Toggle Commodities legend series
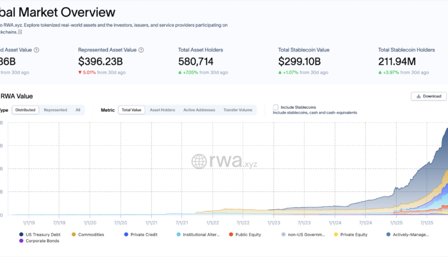The height and width of the screenshot is (257, 448). click(90, 234)
